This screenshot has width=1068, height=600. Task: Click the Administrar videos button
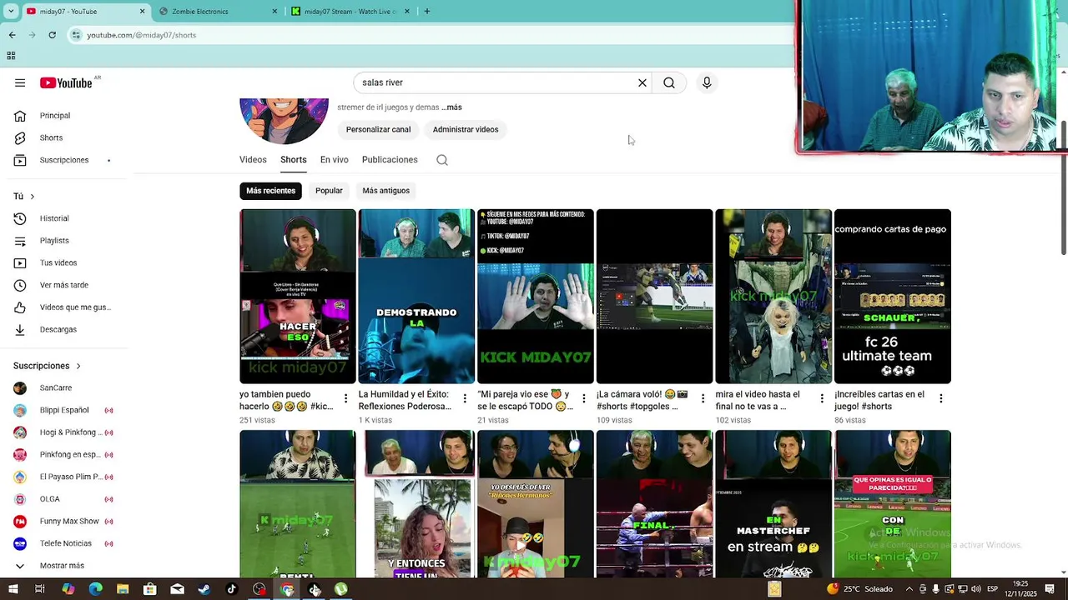click(466, 129)
